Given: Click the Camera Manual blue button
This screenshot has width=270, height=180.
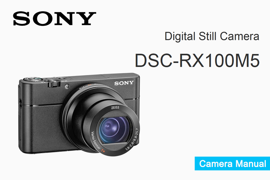Looking at the screenshot, I should [x=232, y=163].
